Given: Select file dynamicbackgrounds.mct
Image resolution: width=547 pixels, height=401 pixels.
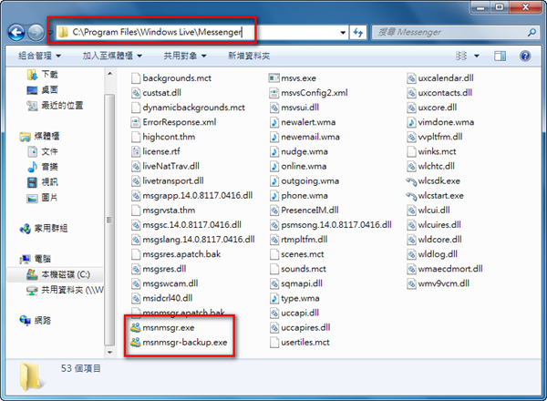Looking at the screenshot, I should 188,108.
